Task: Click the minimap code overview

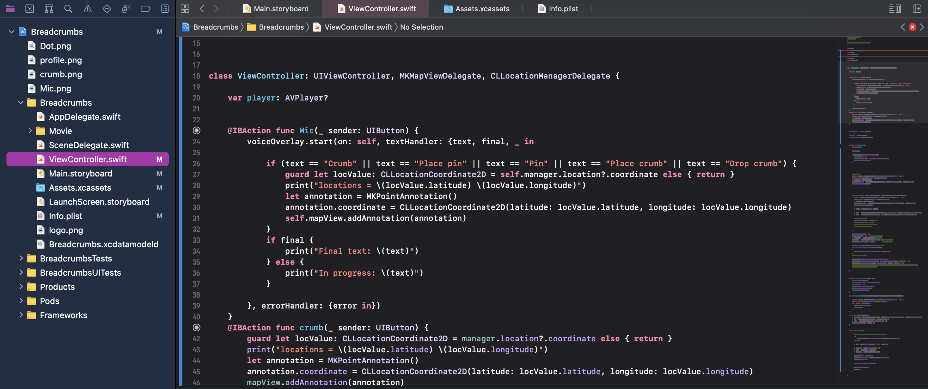Action: pos(883,180)
